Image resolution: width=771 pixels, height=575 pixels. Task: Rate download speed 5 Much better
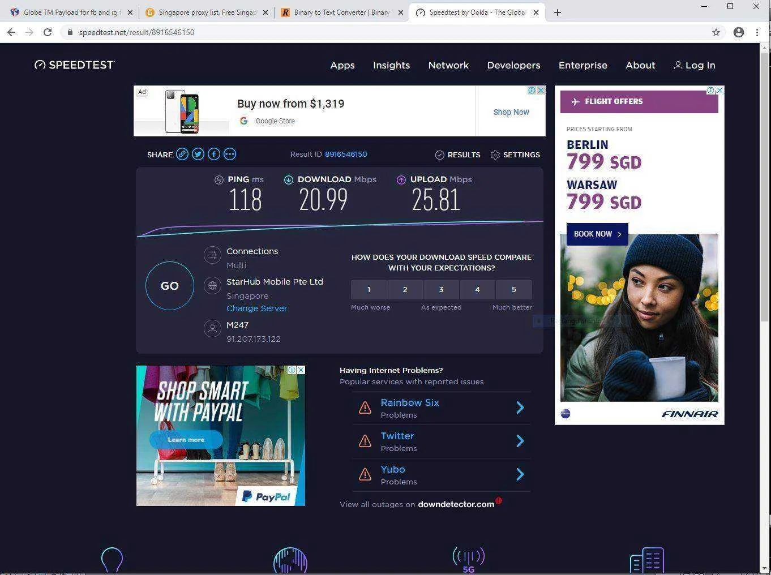pos(513,289)
